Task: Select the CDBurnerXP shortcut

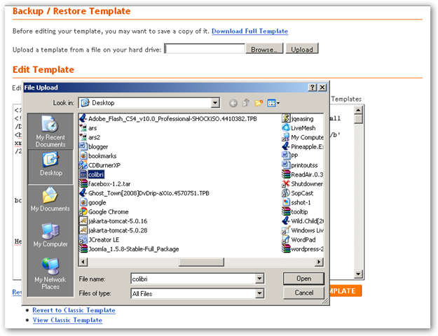Action: point(100,165)
